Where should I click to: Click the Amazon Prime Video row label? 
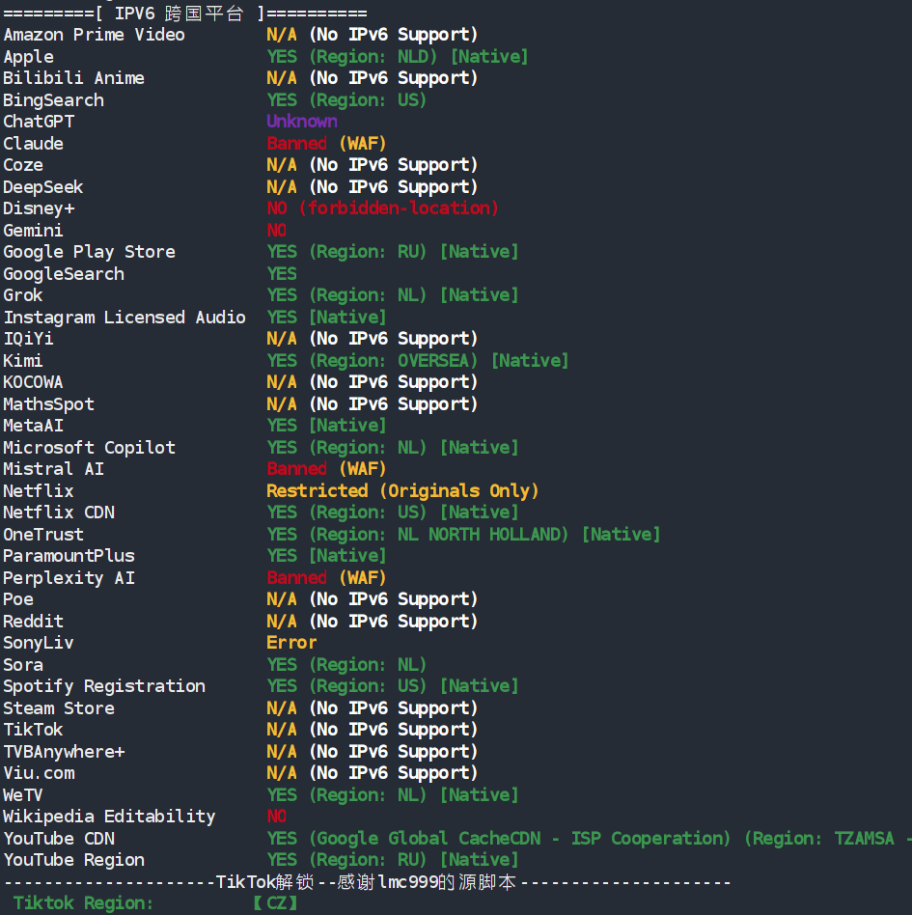pos(94,35)
